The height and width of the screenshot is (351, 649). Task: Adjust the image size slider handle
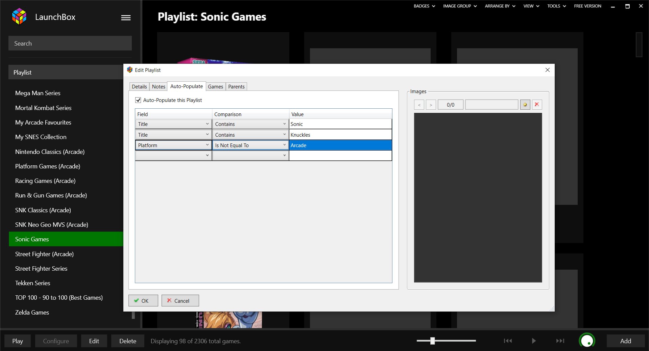point(432,341)
